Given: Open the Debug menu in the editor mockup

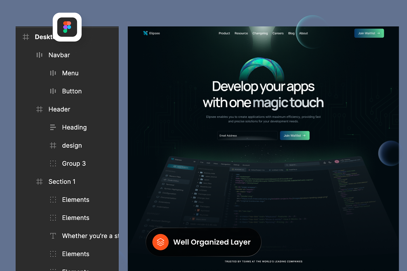Looking at the screenshot, I should tap(236, 164).
